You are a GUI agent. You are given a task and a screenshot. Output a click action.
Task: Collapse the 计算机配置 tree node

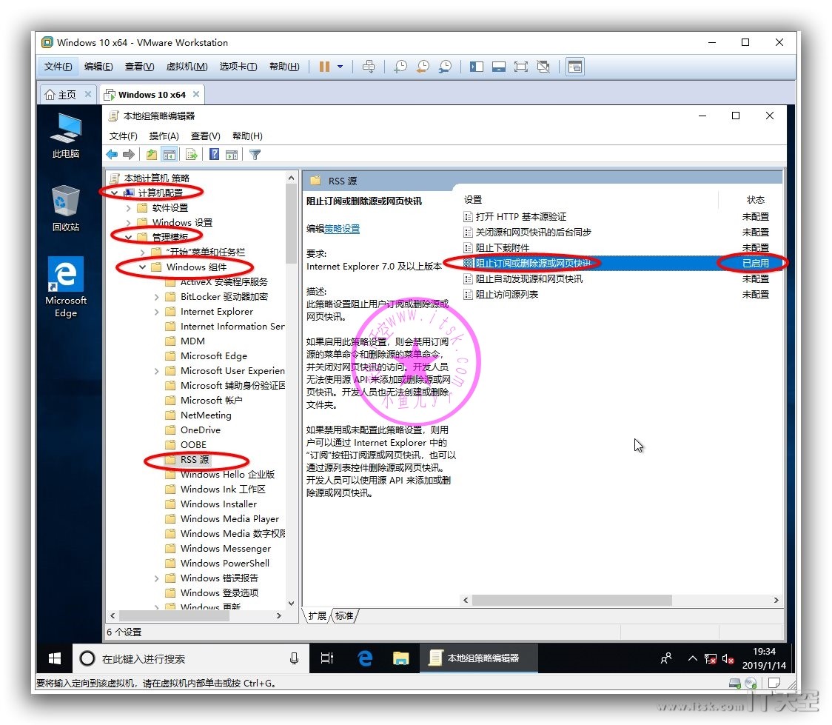tap(115, 193)
